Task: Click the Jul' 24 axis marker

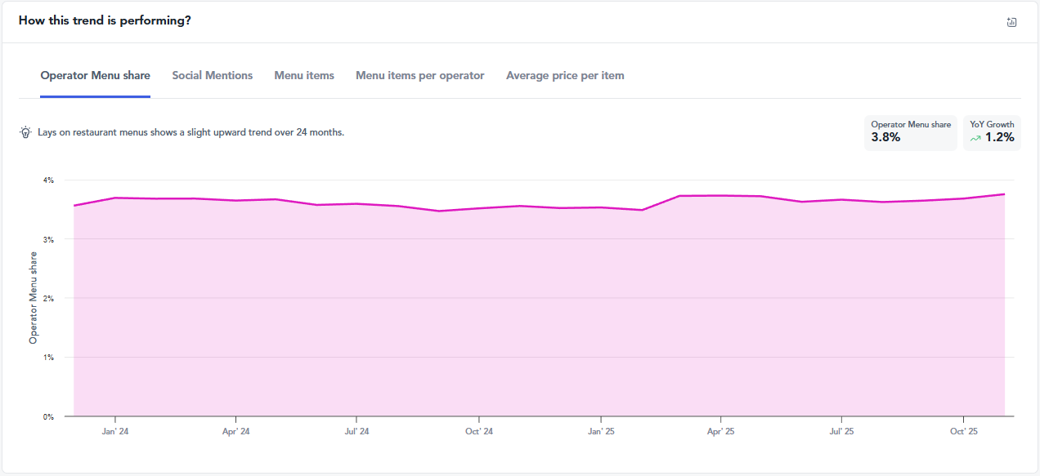Action: [x=356, y=431]
